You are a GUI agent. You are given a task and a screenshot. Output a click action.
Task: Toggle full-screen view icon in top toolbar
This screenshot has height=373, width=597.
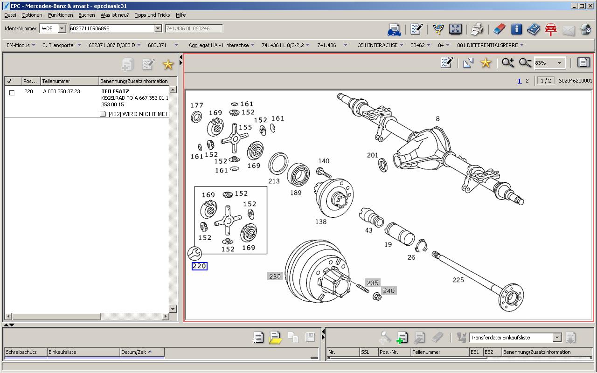(455, 29)
